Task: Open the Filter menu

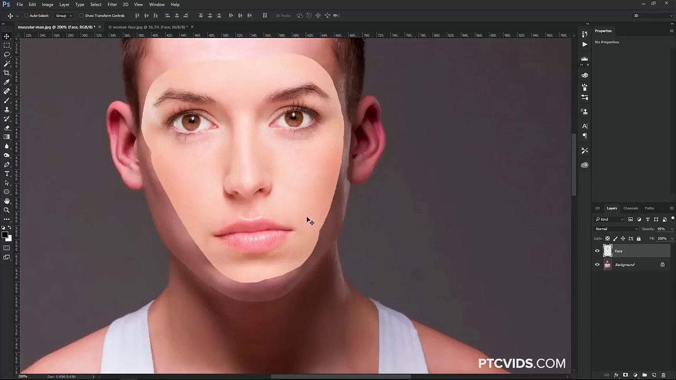Action: (112, 4)
